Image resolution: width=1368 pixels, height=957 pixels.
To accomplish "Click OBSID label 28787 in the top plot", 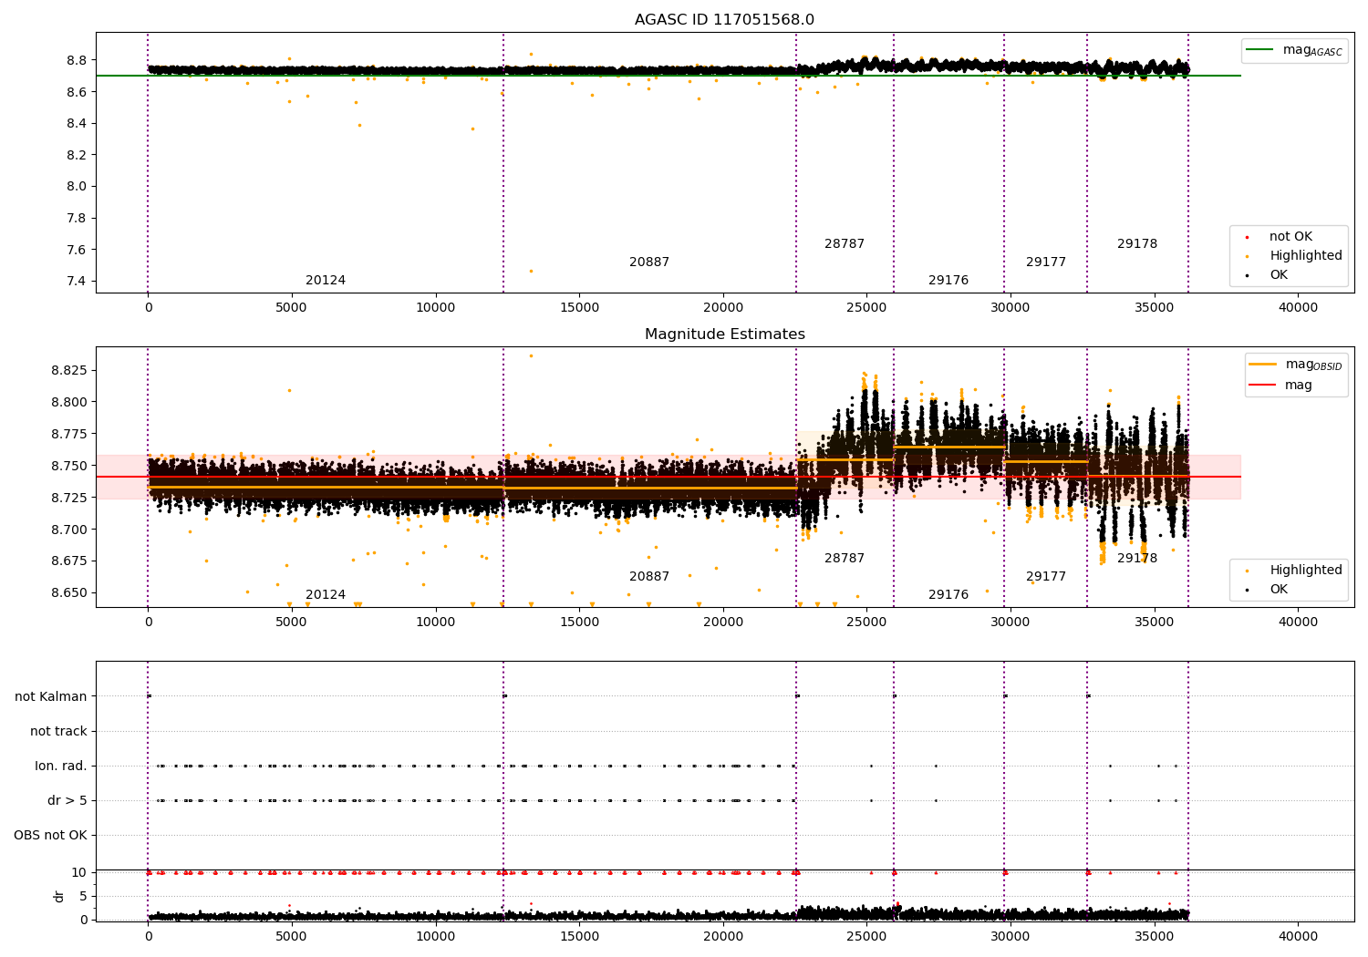I will coord(845,244).
